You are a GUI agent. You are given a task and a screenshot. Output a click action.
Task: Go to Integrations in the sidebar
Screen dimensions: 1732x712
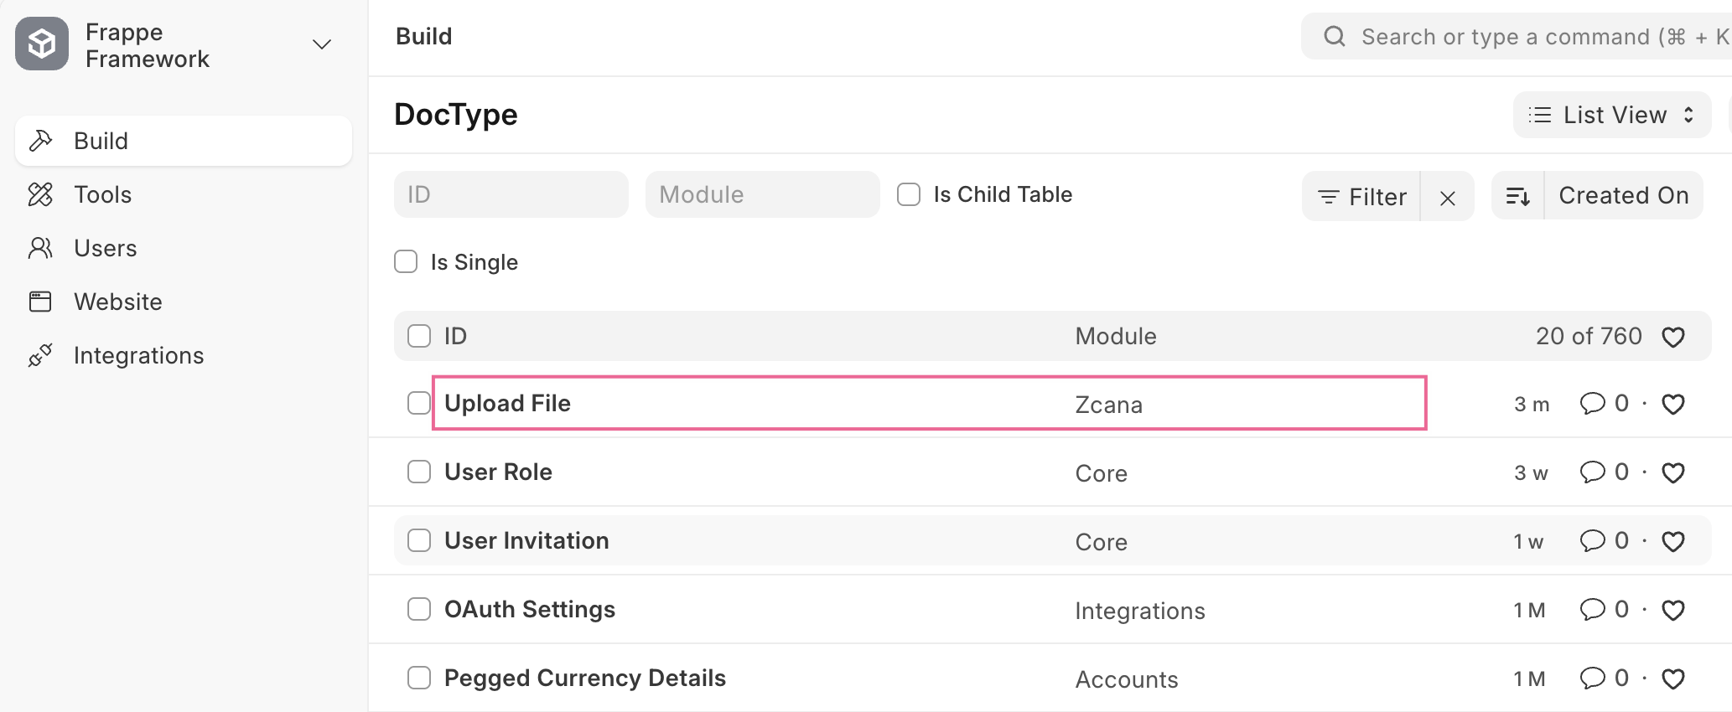(x=138, y=355)
